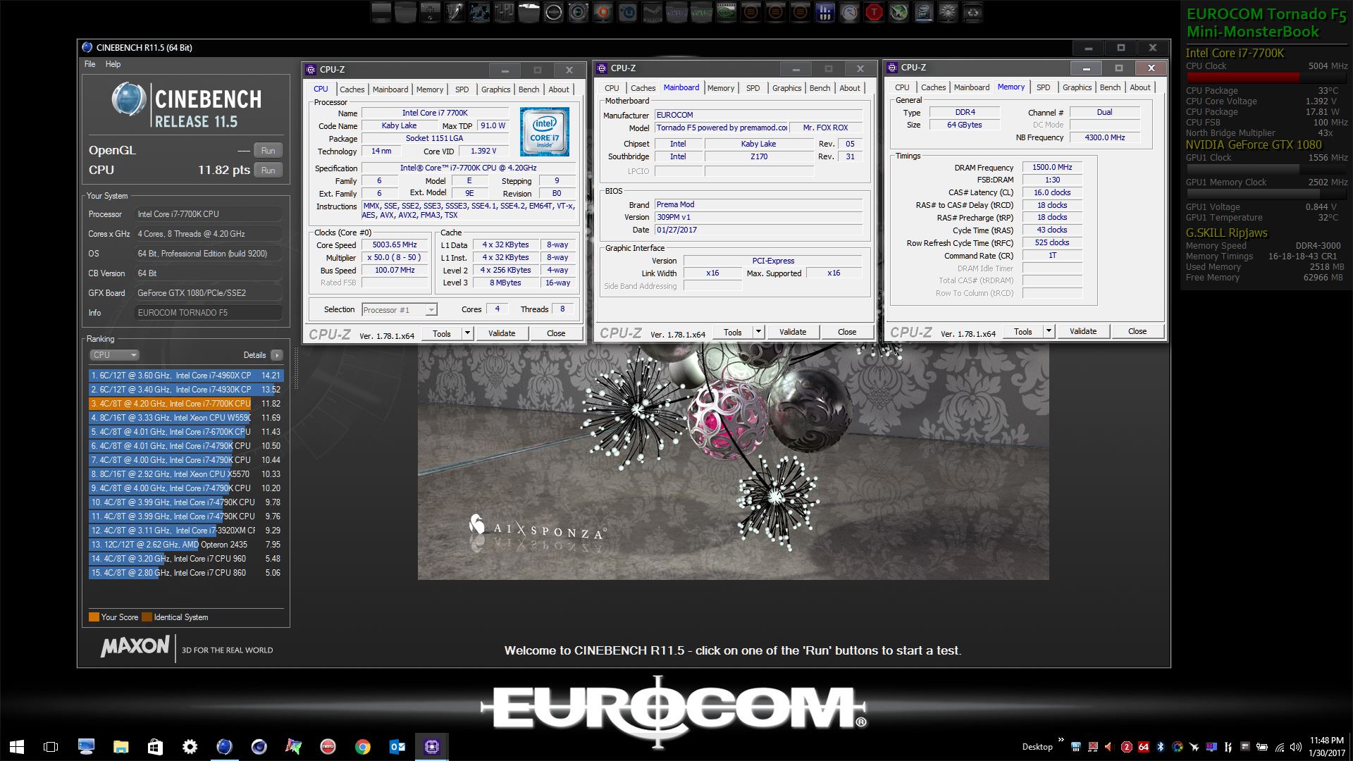
Task: Open the green jet fighter dock icon
Action: pyautogui.click(x=898, y=12)
